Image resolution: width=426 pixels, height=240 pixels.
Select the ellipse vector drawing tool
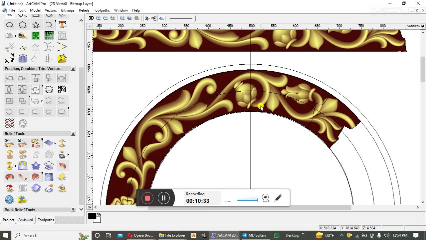tap(9, 25)
